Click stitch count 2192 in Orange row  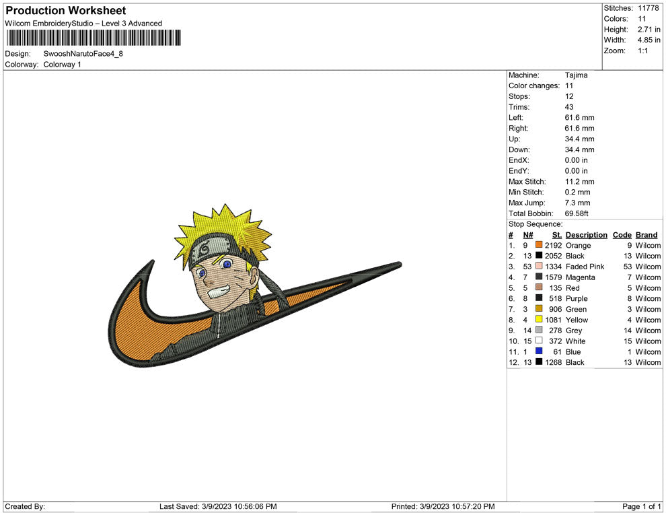click(x=554, y=245)
